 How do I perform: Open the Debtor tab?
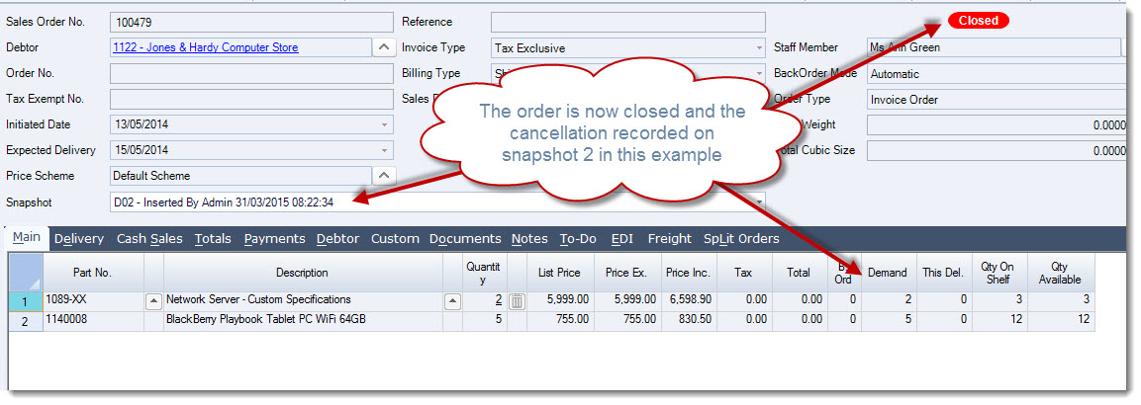(x=337, y=239)
